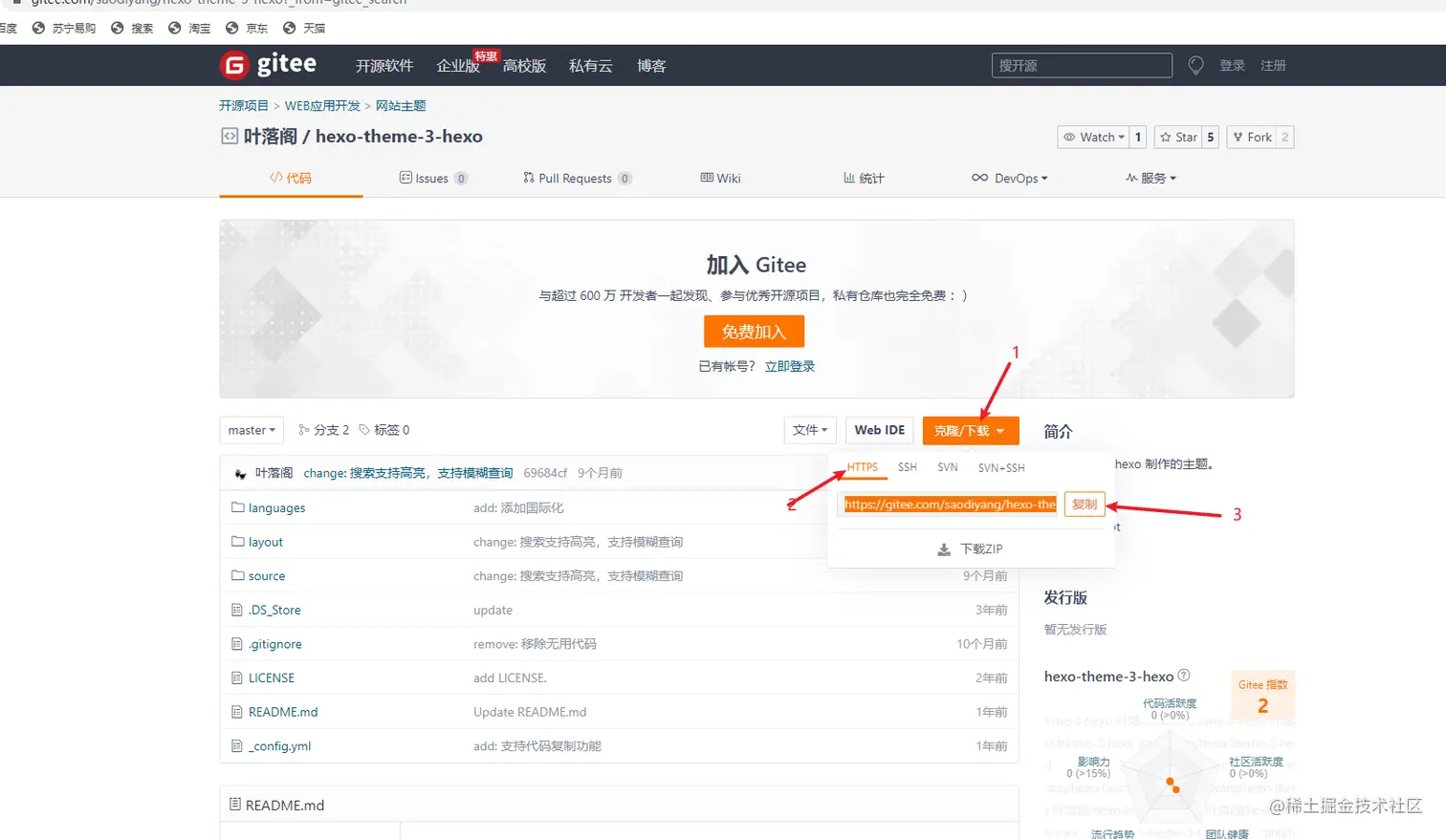Click the 免费加入 button
The width and height of the screenshot is (1446, 839).
tap(754, 332)
